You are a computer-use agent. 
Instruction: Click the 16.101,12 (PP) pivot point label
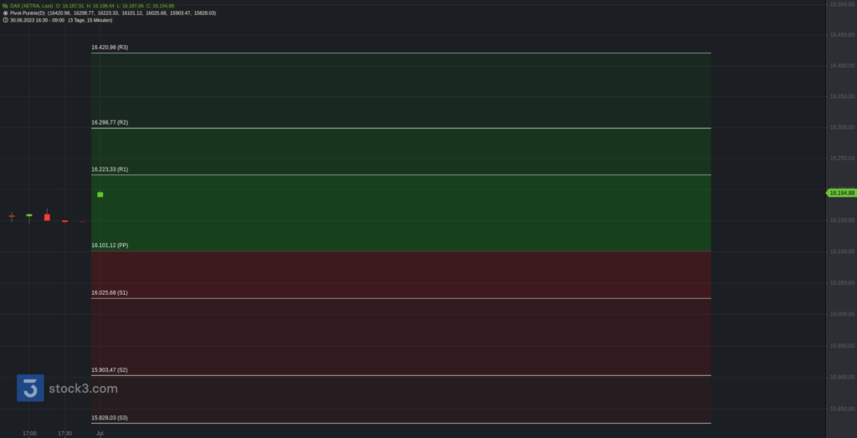(110, 245)
